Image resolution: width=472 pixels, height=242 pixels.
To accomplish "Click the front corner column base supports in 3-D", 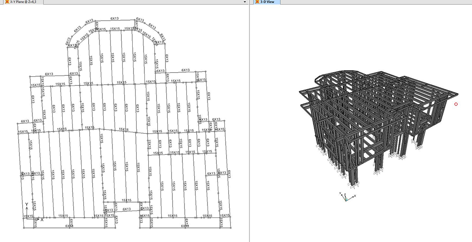I will tap(354, 186).
